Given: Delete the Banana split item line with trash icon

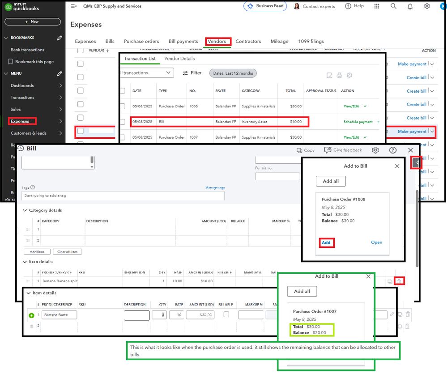Looking at the screenshot, I should [x=399, y=281].
